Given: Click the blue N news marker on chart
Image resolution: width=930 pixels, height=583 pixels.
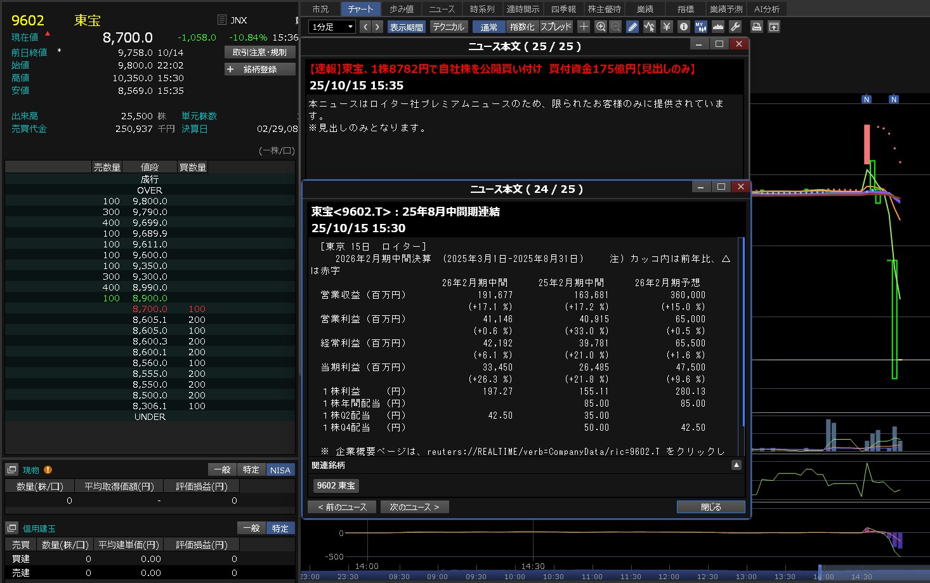Looking at the screenshot, I should (x=867, y=100).
